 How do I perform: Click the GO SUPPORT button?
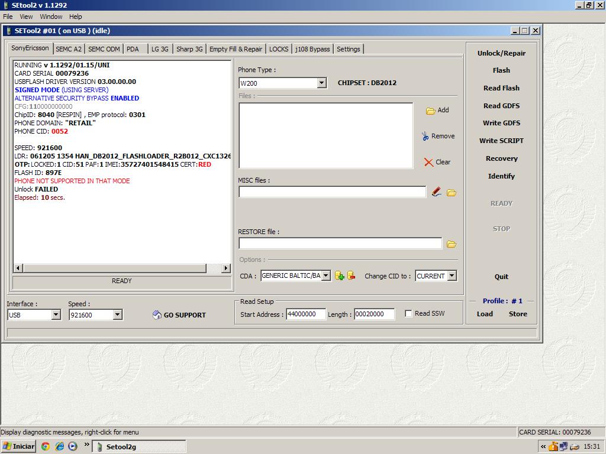(x=179, y=314)
